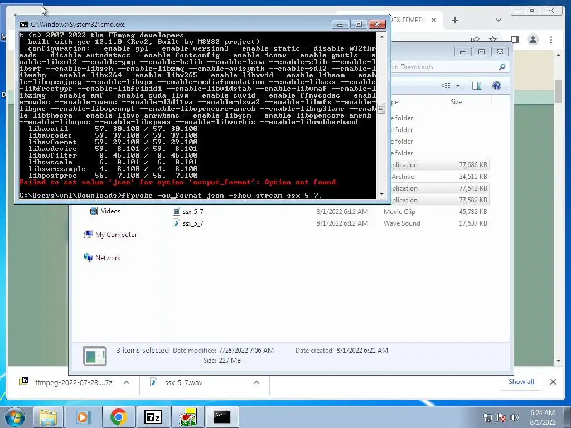Open Action Center flag tray icon
The image size is (571, 428).
click(501, 417)
